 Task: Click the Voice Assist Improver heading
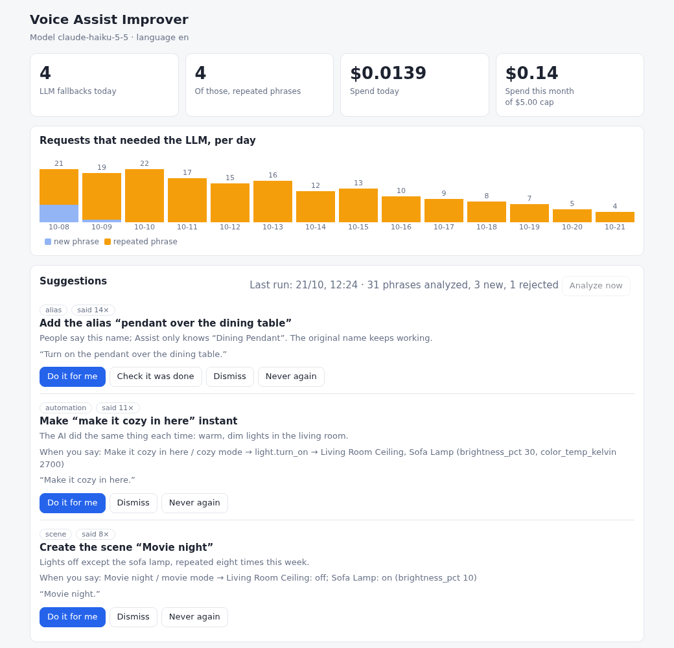tap(109, 20)
